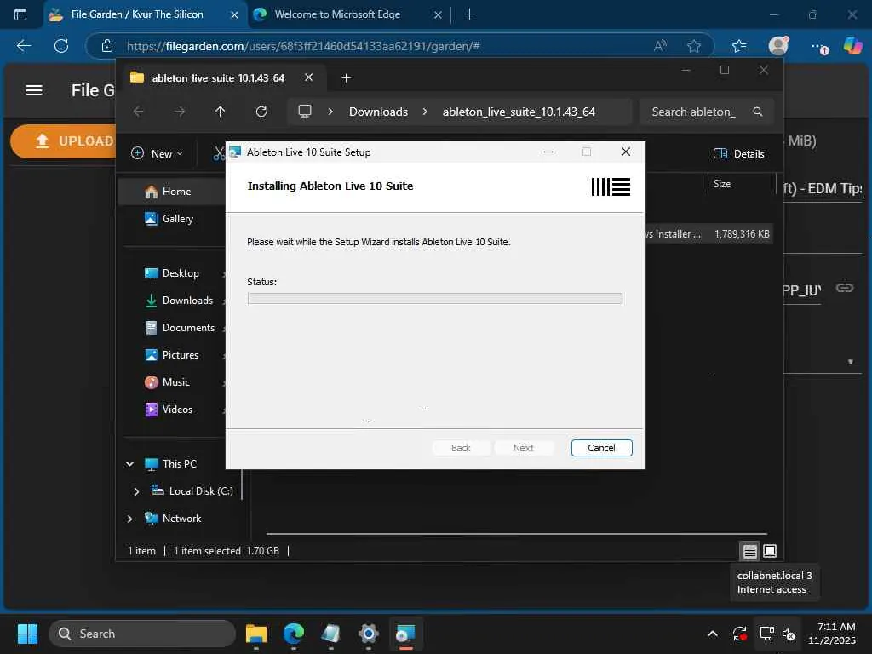Sort files by the Size column
Viewport: 872px width, 654px height.
coord(722,184)
